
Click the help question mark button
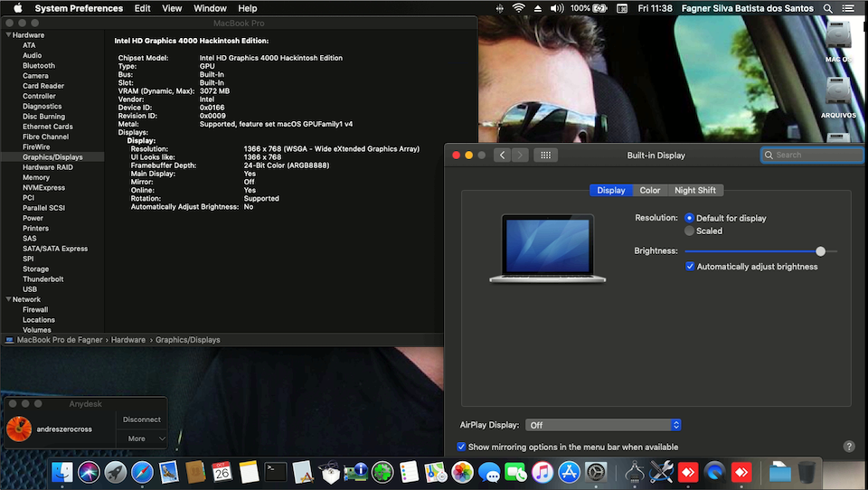click(x=849, y=447)
